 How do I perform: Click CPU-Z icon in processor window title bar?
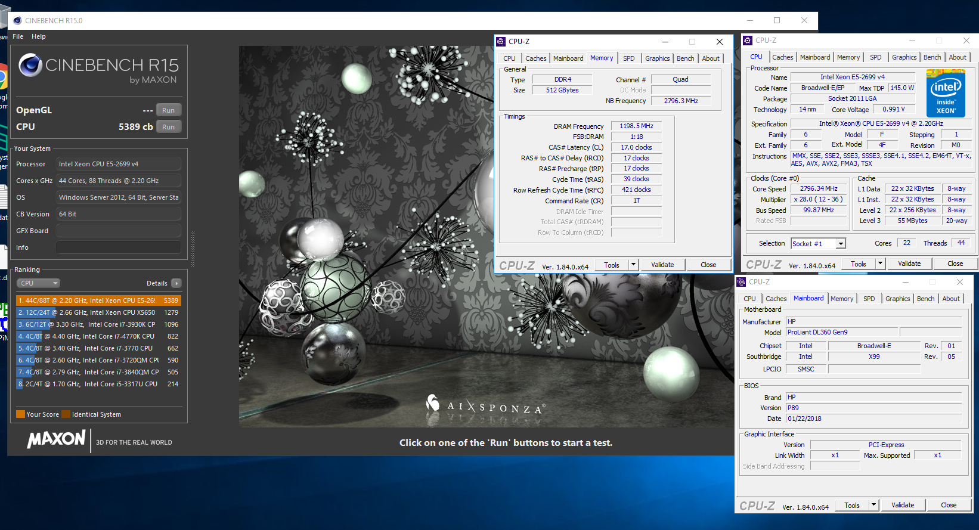748,41
